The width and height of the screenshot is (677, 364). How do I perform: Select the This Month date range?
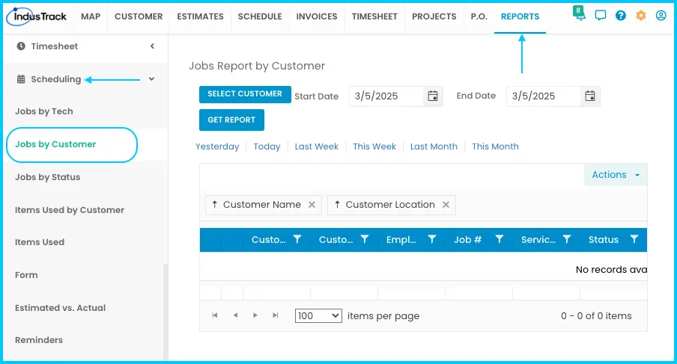[x=495, y=146]
